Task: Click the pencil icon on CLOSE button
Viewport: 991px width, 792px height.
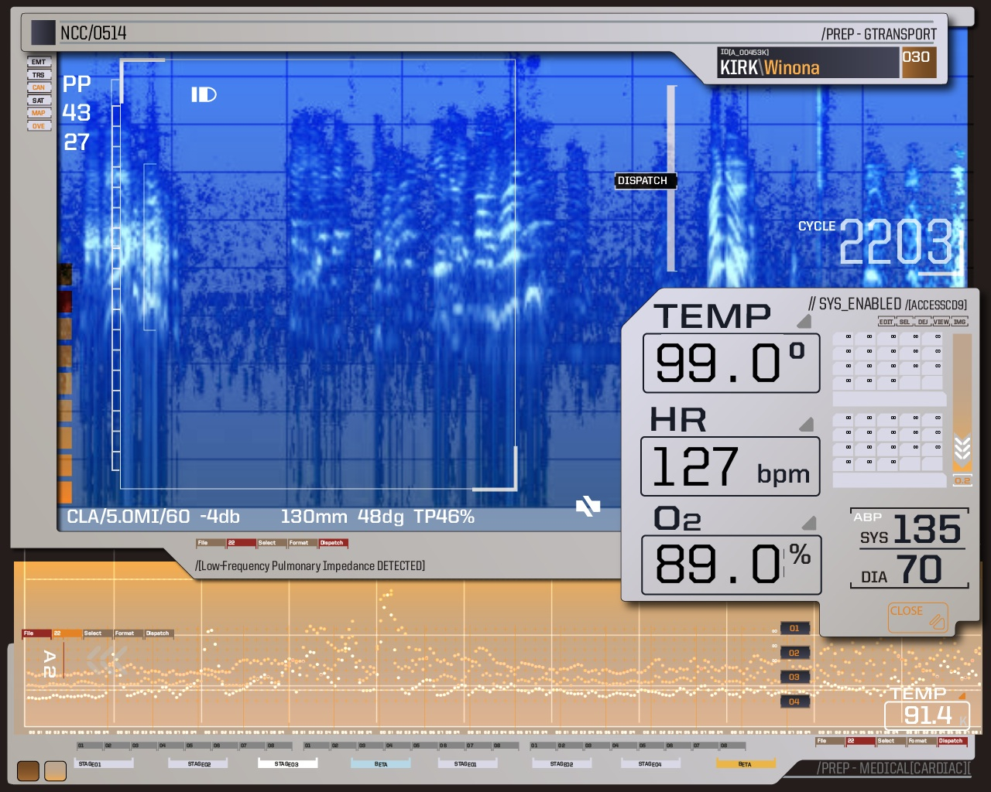Action: (x=937, y=620)
